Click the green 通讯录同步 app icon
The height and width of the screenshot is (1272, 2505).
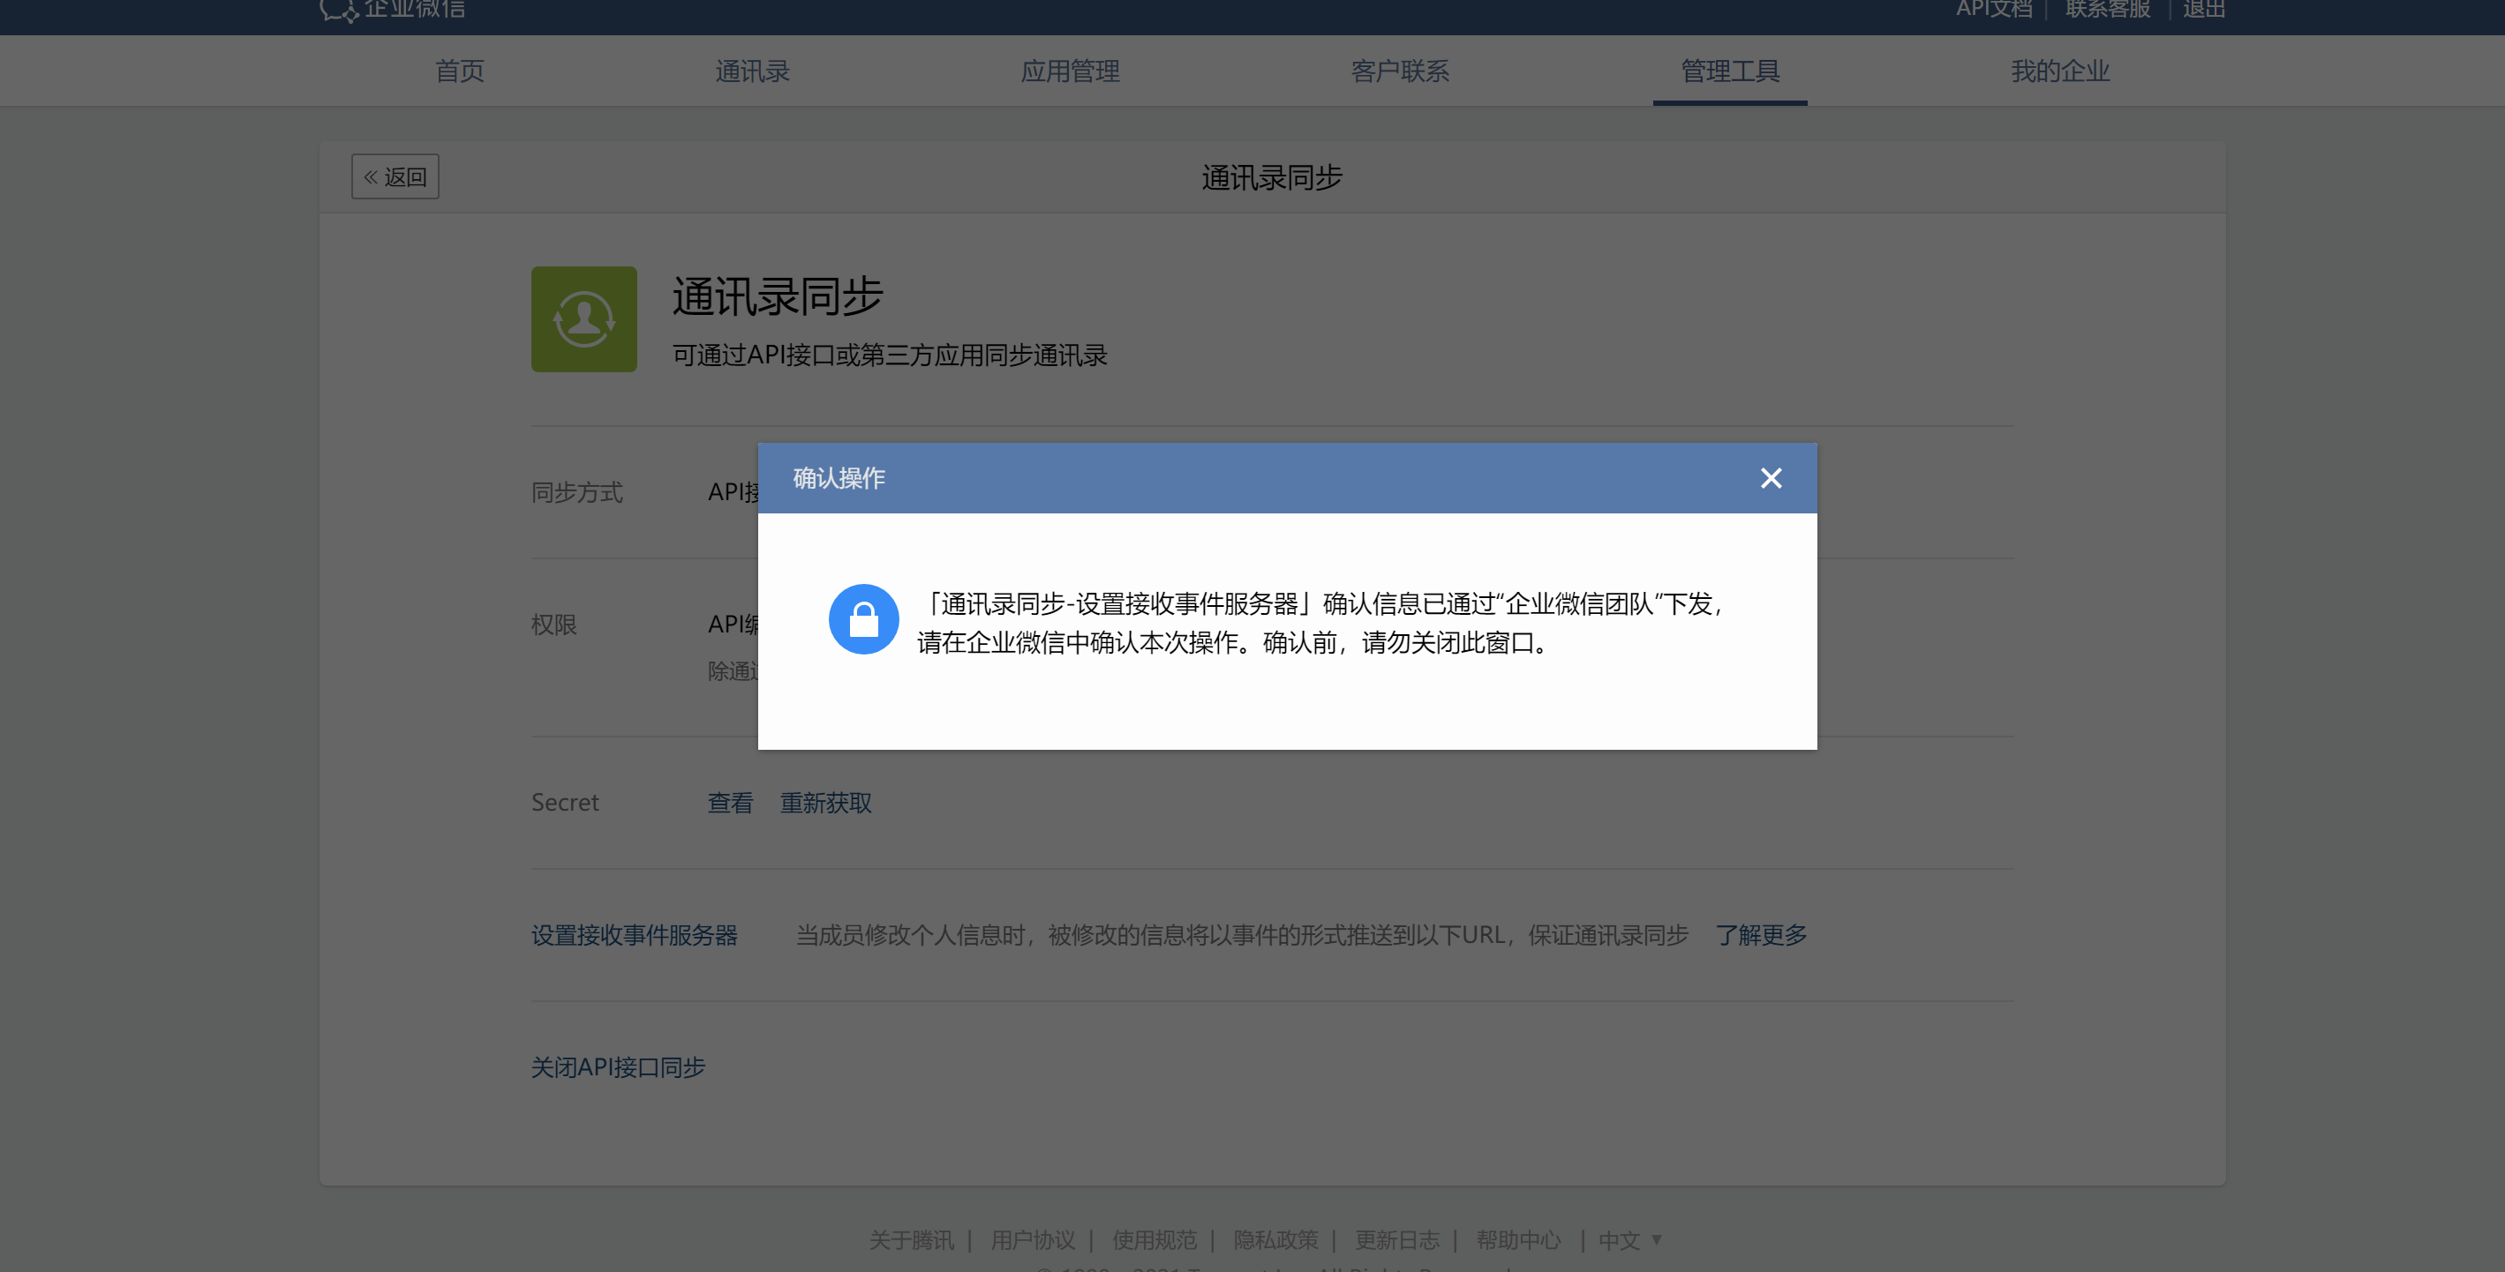click(x=583, y=318)
